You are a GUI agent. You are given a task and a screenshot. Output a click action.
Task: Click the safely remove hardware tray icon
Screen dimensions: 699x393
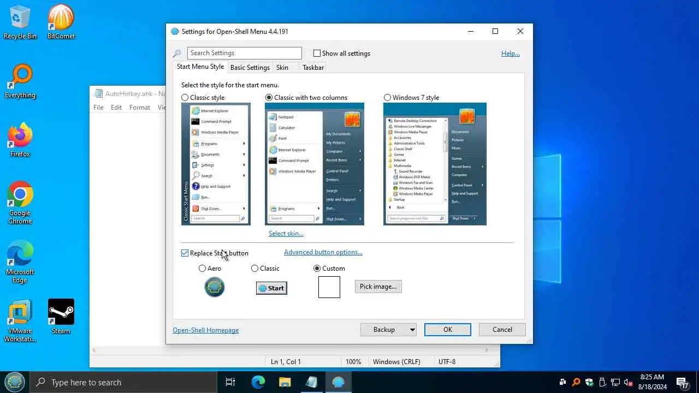602,382
